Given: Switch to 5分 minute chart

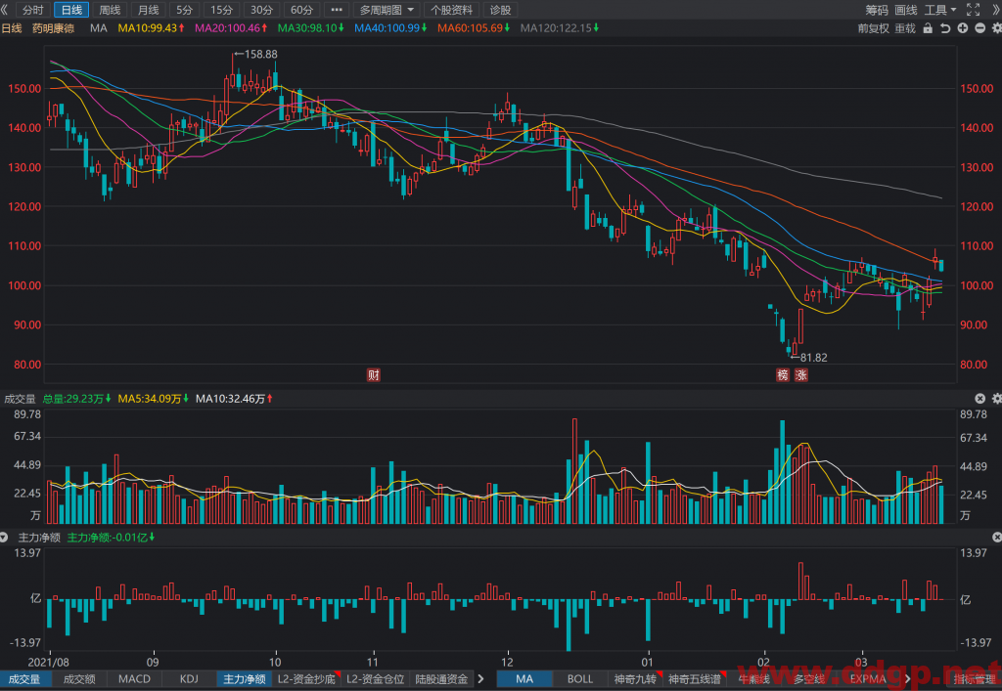Looking at the screenshot, I should tap(184, 10).
